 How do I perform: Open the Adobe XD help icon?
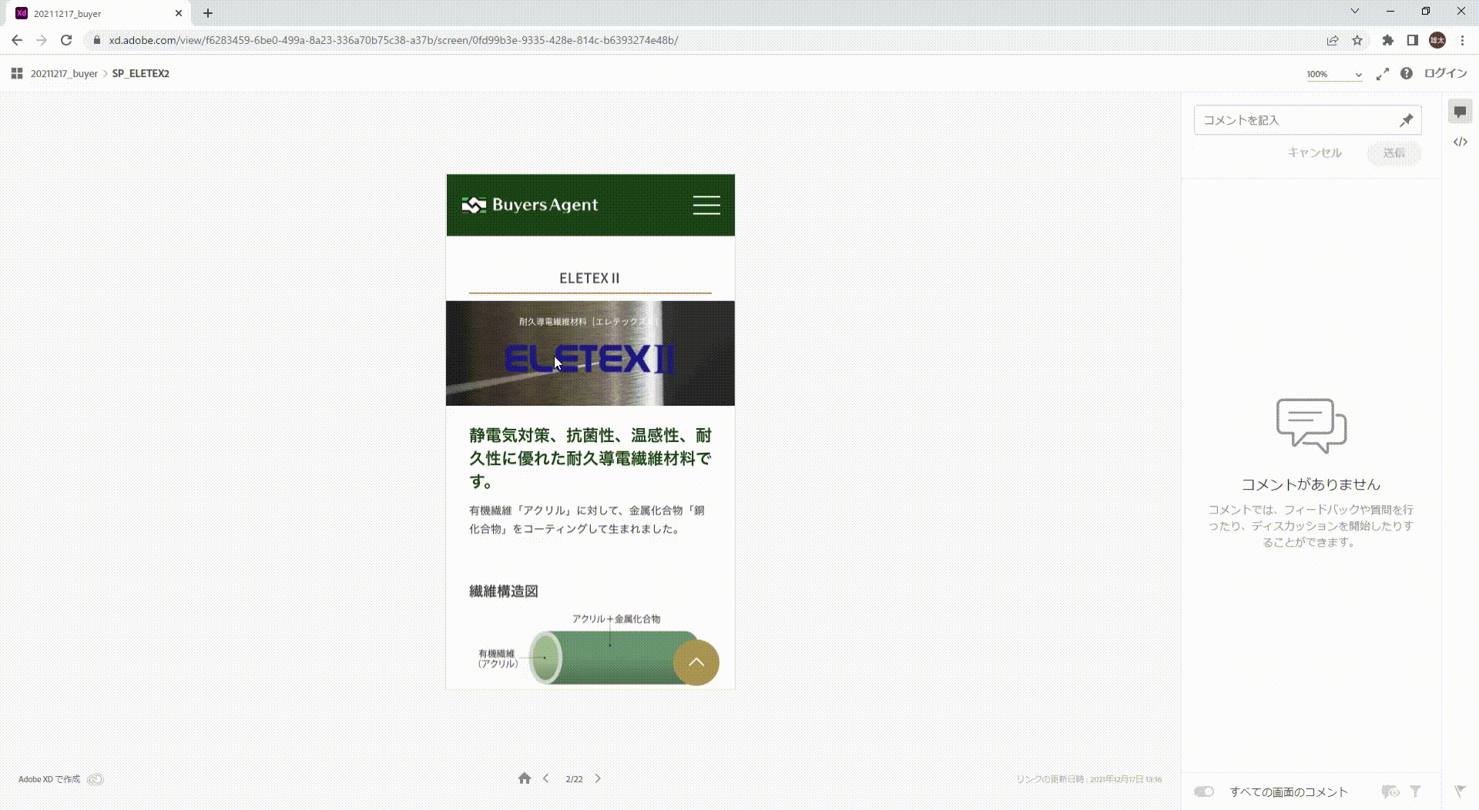(x=1407, y=73)
